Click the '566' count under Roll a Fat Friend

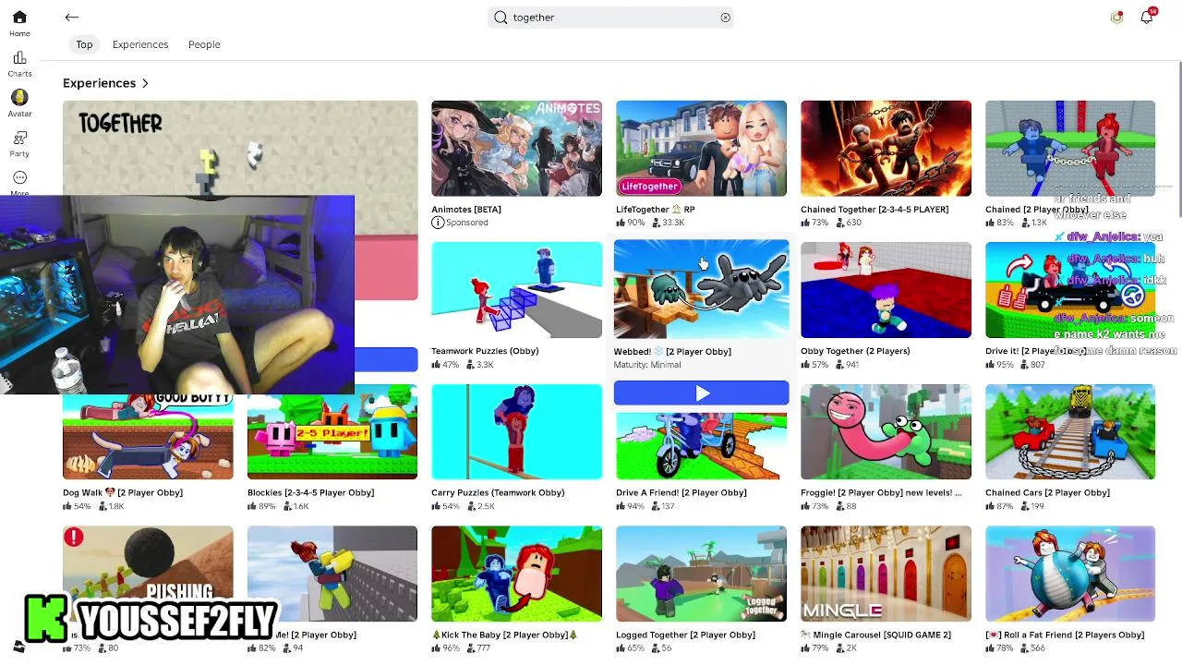[x=1033, y=648]
